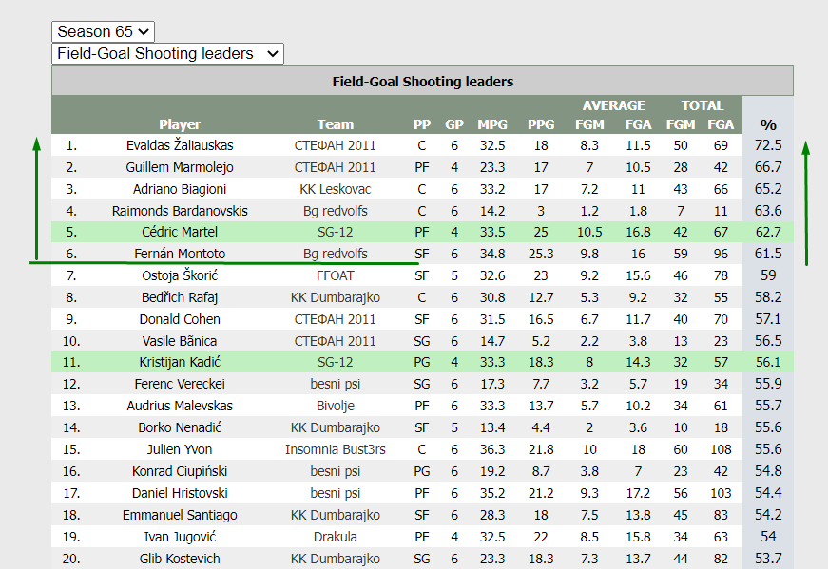
Task: Click the Player column header
Action: click(180, 124)
